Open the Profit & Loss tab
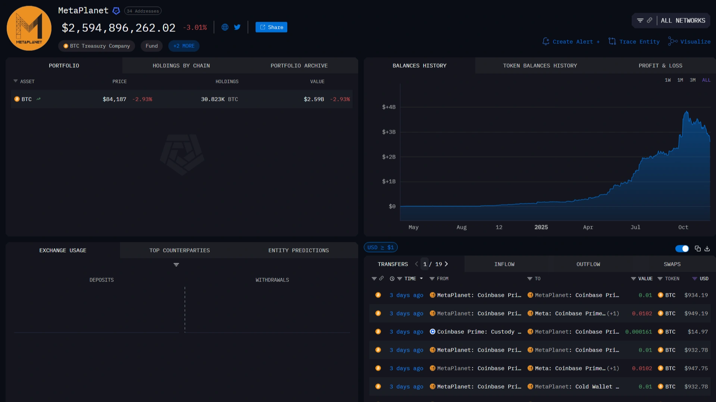The image size is (716, 402). point(660,66)
